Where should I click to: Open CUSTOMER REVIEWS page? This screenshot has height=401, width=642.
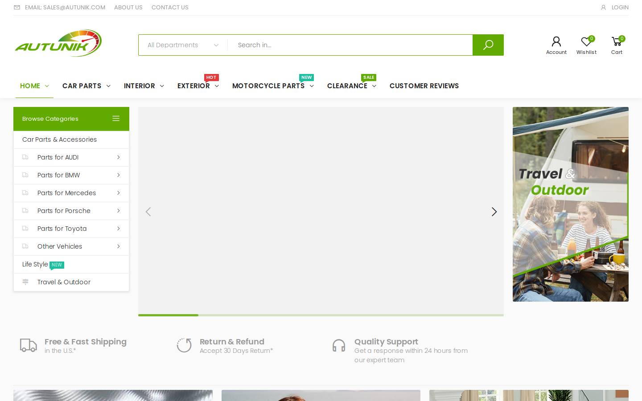tap(424, 86)
